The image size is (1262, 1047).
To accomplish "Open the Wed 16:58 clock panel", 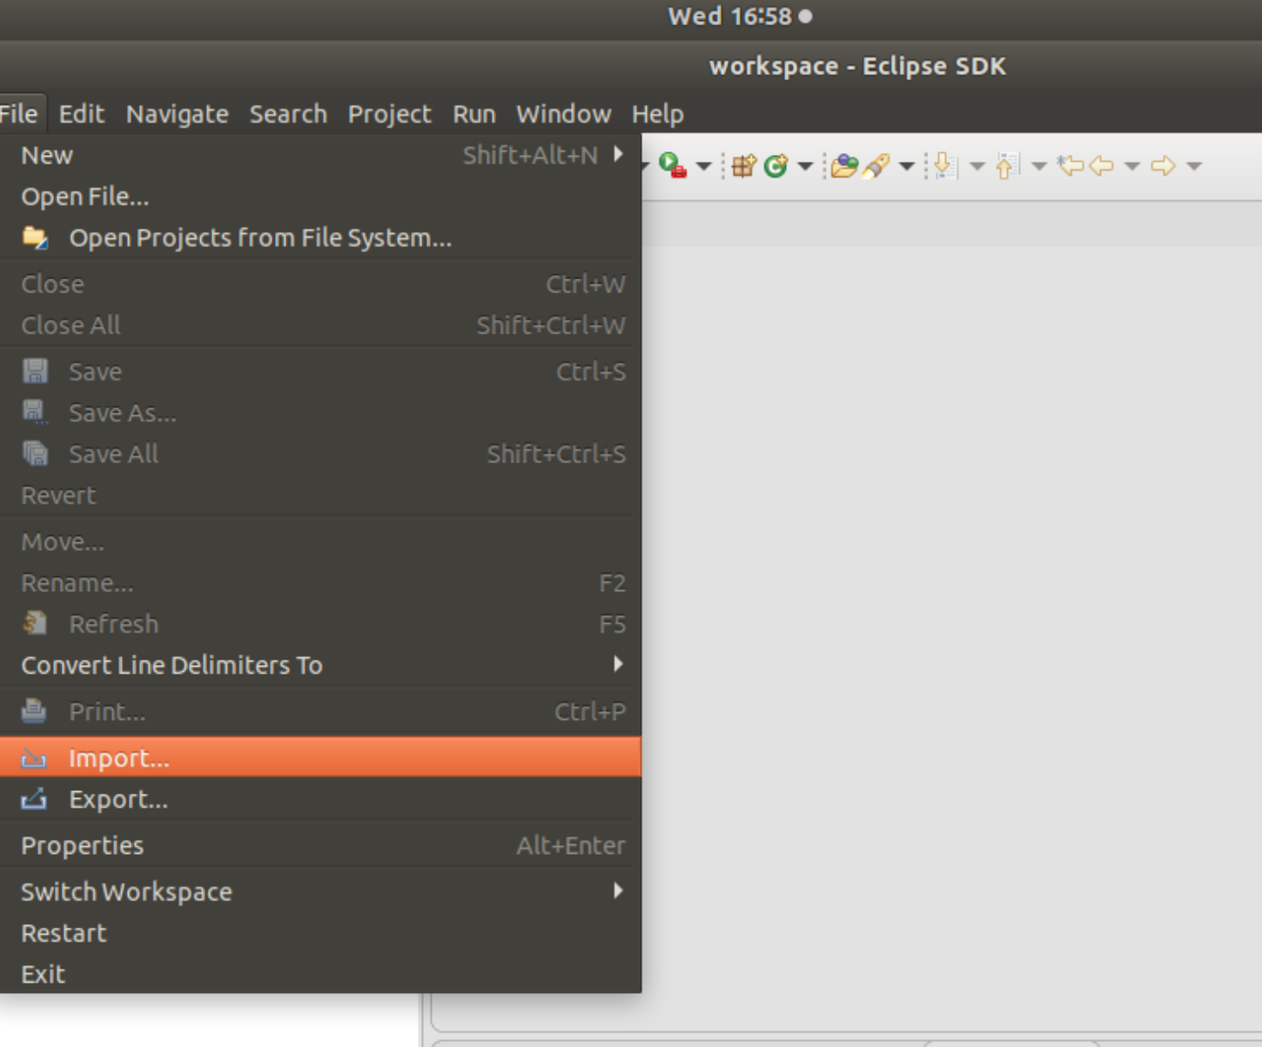I will [x=740, y=16].
